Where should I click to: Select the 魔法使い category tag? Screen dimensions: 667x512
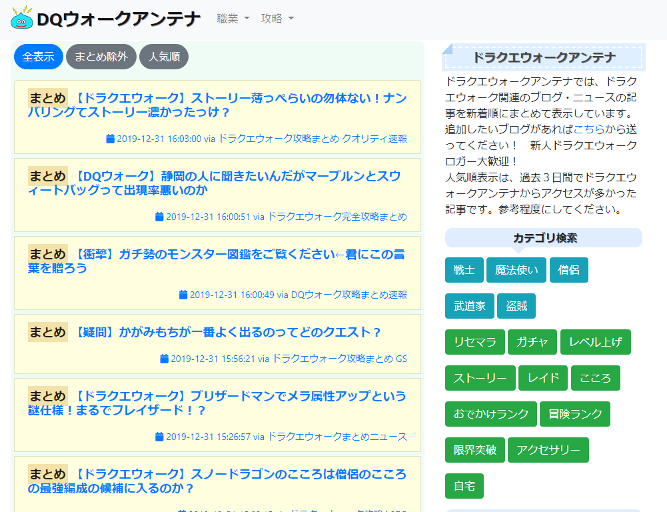[516, 270]
